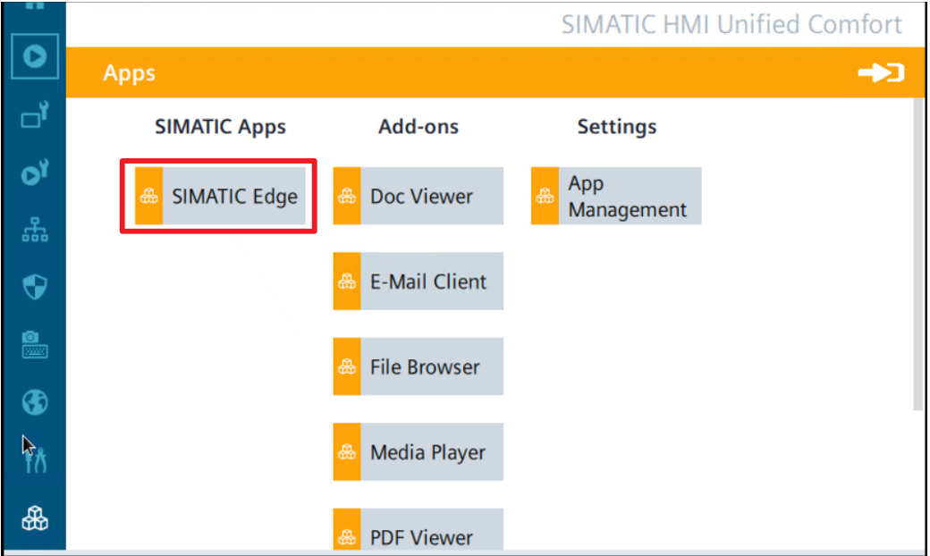Open the E-Mail Client add-on
This screenshot has width=930, height=556.
point(418,282)
